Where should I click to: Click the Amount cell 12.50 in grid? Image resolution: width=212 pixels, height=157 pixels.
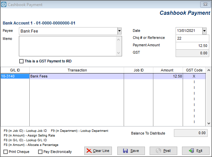point(168,76)
